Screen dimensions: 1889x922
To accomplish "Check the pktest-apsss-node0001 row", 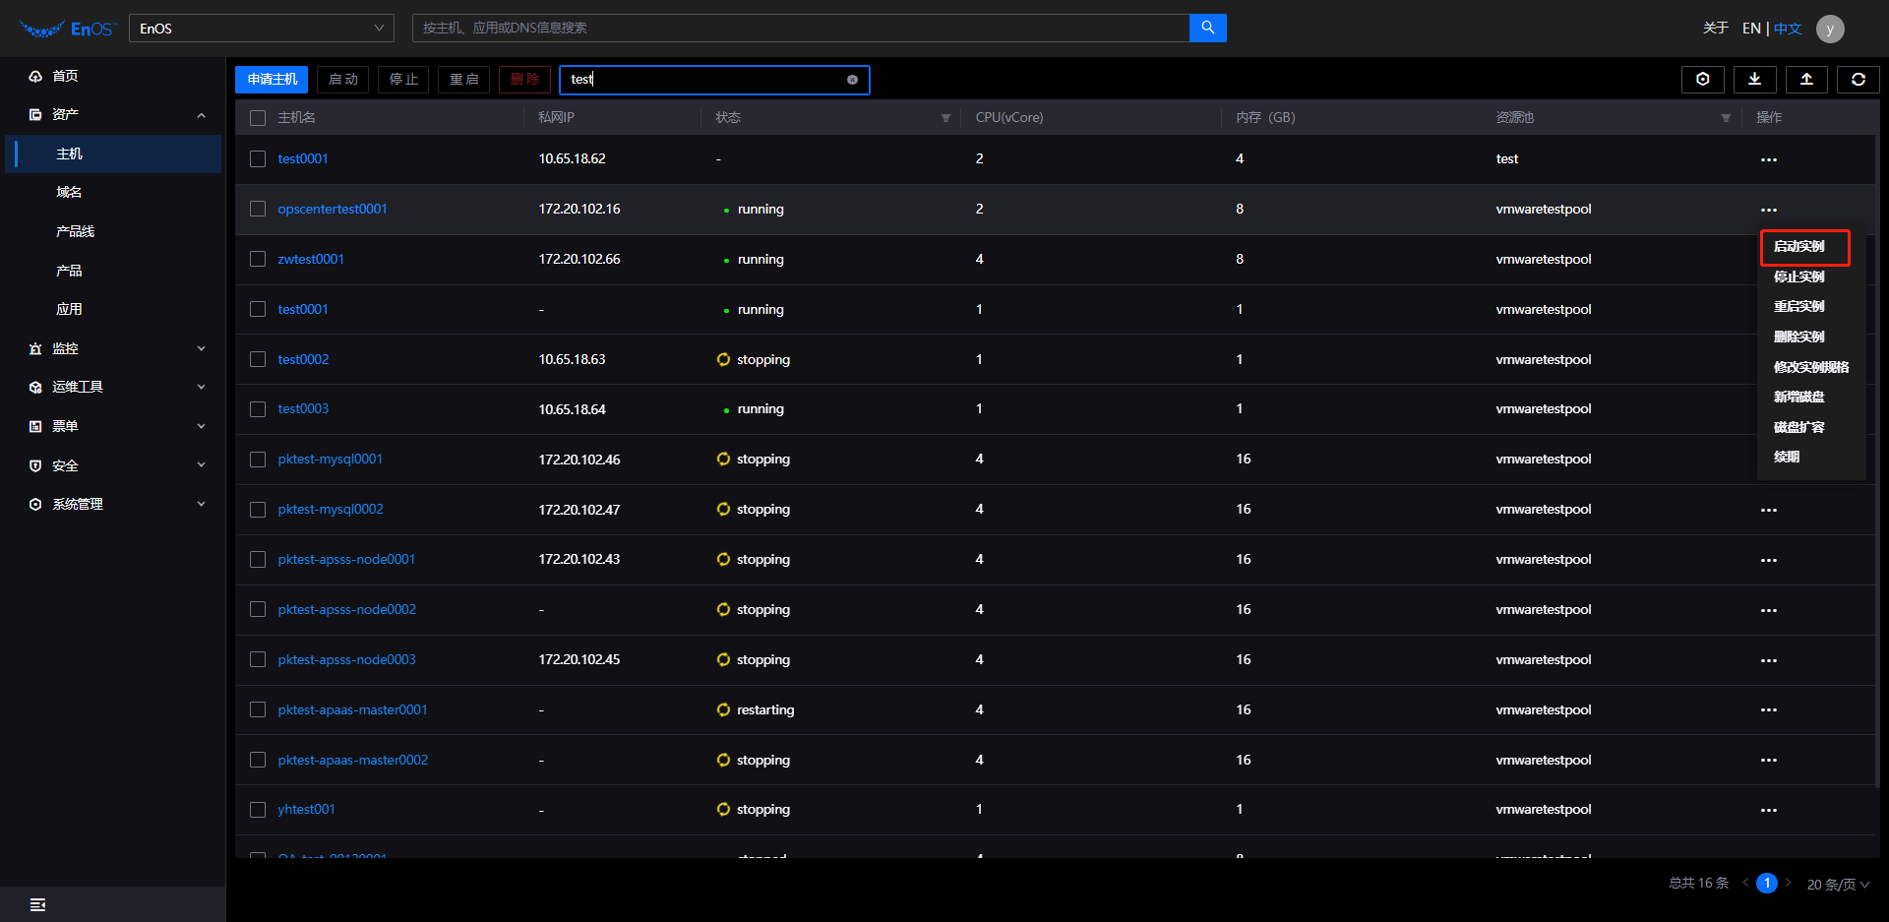I will pos(258,559).
